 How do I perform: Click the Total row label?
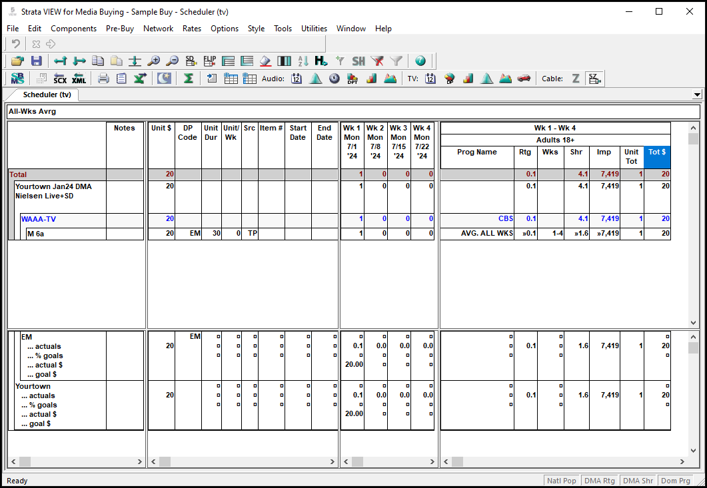coord(18,174)
